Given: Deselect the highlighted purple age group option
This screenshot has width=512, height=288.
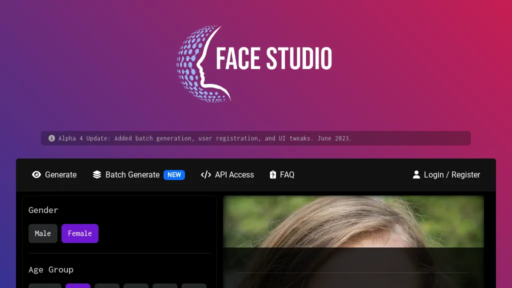Looking at the screenshot, I should click(x=78, y=286).
